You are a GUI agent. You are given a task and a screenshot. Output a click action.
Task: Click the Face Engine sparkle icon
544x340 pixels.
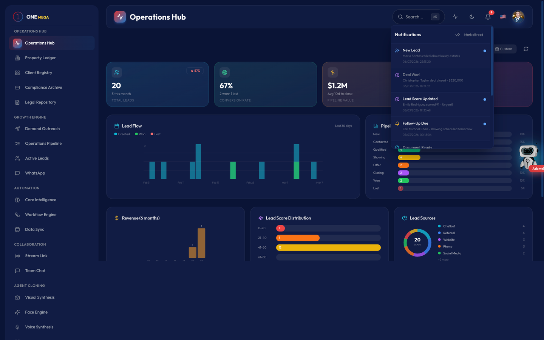tap(17, 312)
